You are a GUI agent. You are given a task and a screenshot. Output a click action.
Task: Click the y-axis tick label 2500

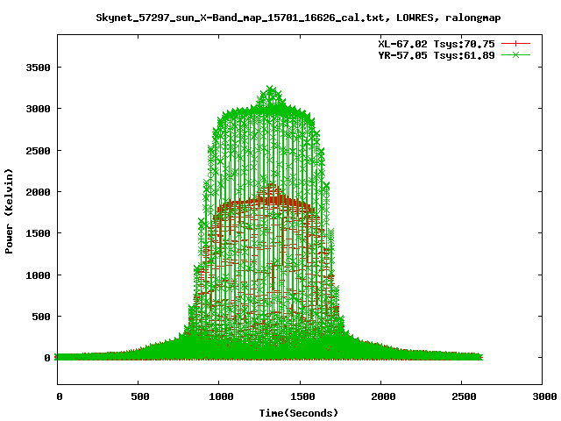coord(38,151)
